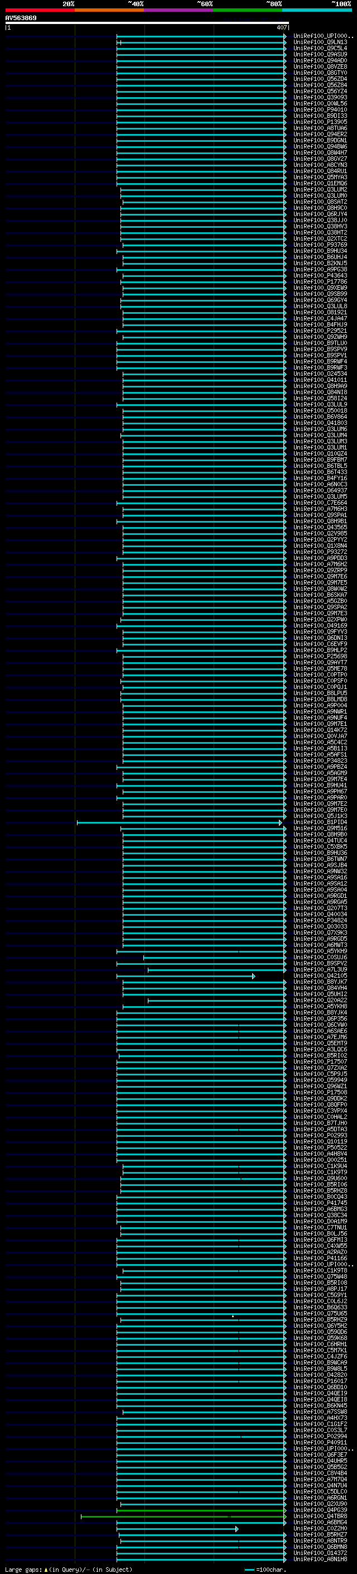Open the UniRef100_Q0WL56 hit label
357x1574 pixels.
coord(320,103)
